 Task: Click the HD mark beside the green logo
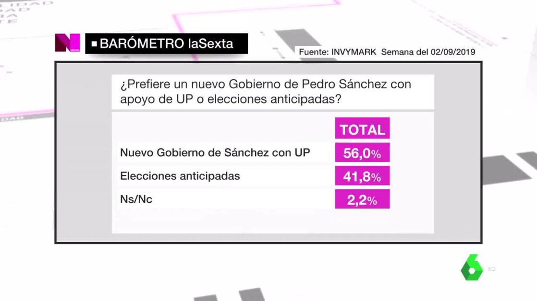(x=491, y=269)
